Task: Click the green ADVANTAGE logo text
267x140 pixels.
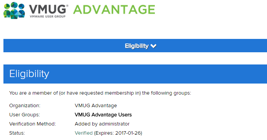Action: point(114,10)
